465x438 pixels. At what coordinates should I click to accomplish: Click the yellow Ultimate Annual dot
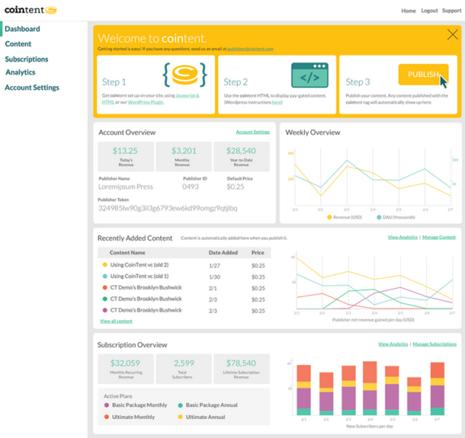coord(180,417)
